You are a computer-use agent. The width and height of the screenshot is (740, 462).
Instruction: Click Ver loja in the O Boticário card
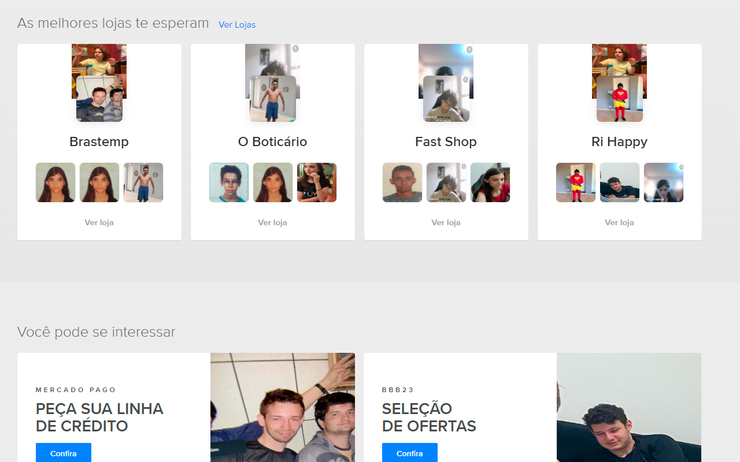272,222
